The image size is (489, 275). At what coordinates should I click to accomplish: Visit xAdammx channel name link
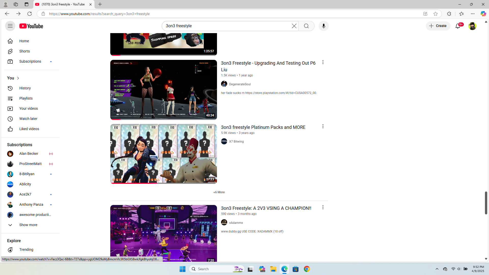point(236,223)
